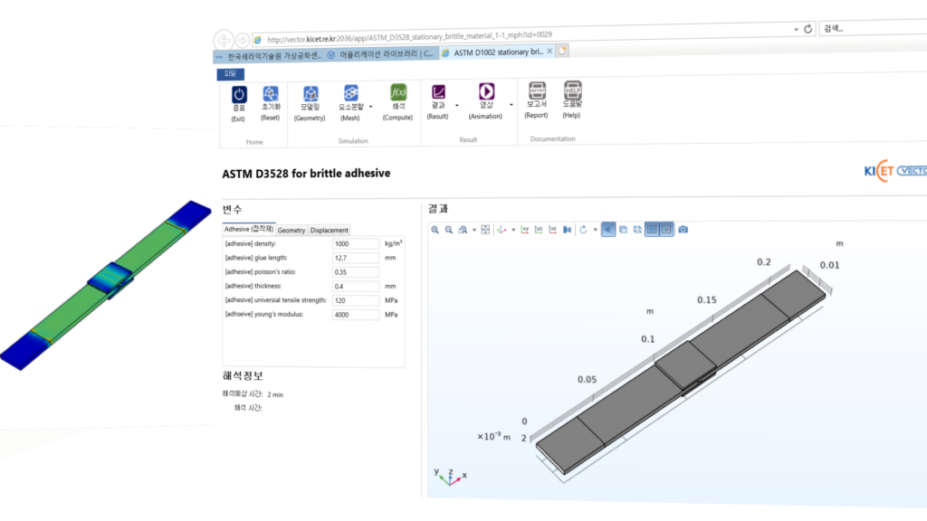The width and height of the screenshot is (927, 521).
Task: Toggle transparency in the plot toolbar
Action: pyautogui.click(x=623, y=229)
